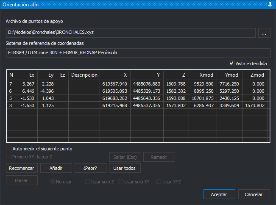Click Y value 4485329.173
276x205 pixels.
tap(147, 91)
